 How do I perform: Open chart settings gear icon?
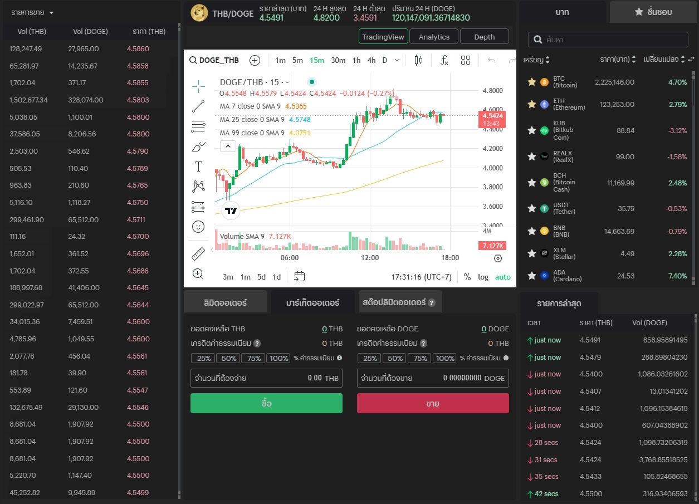[498, 258]
